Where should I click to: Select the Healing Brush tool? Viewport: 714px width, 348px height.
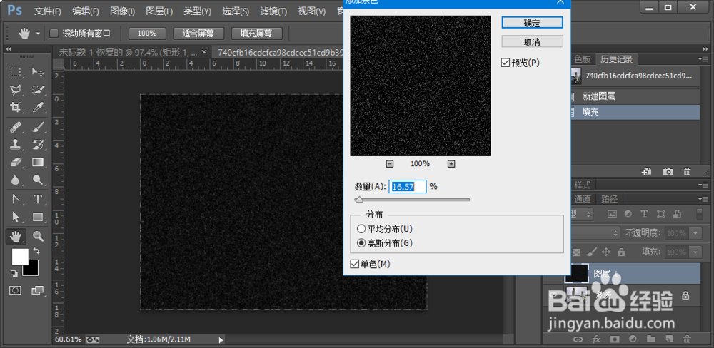[x=16, y=127]
